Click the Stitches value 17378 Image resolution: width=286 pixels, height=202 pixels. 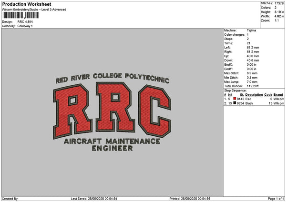coord(279,3)
